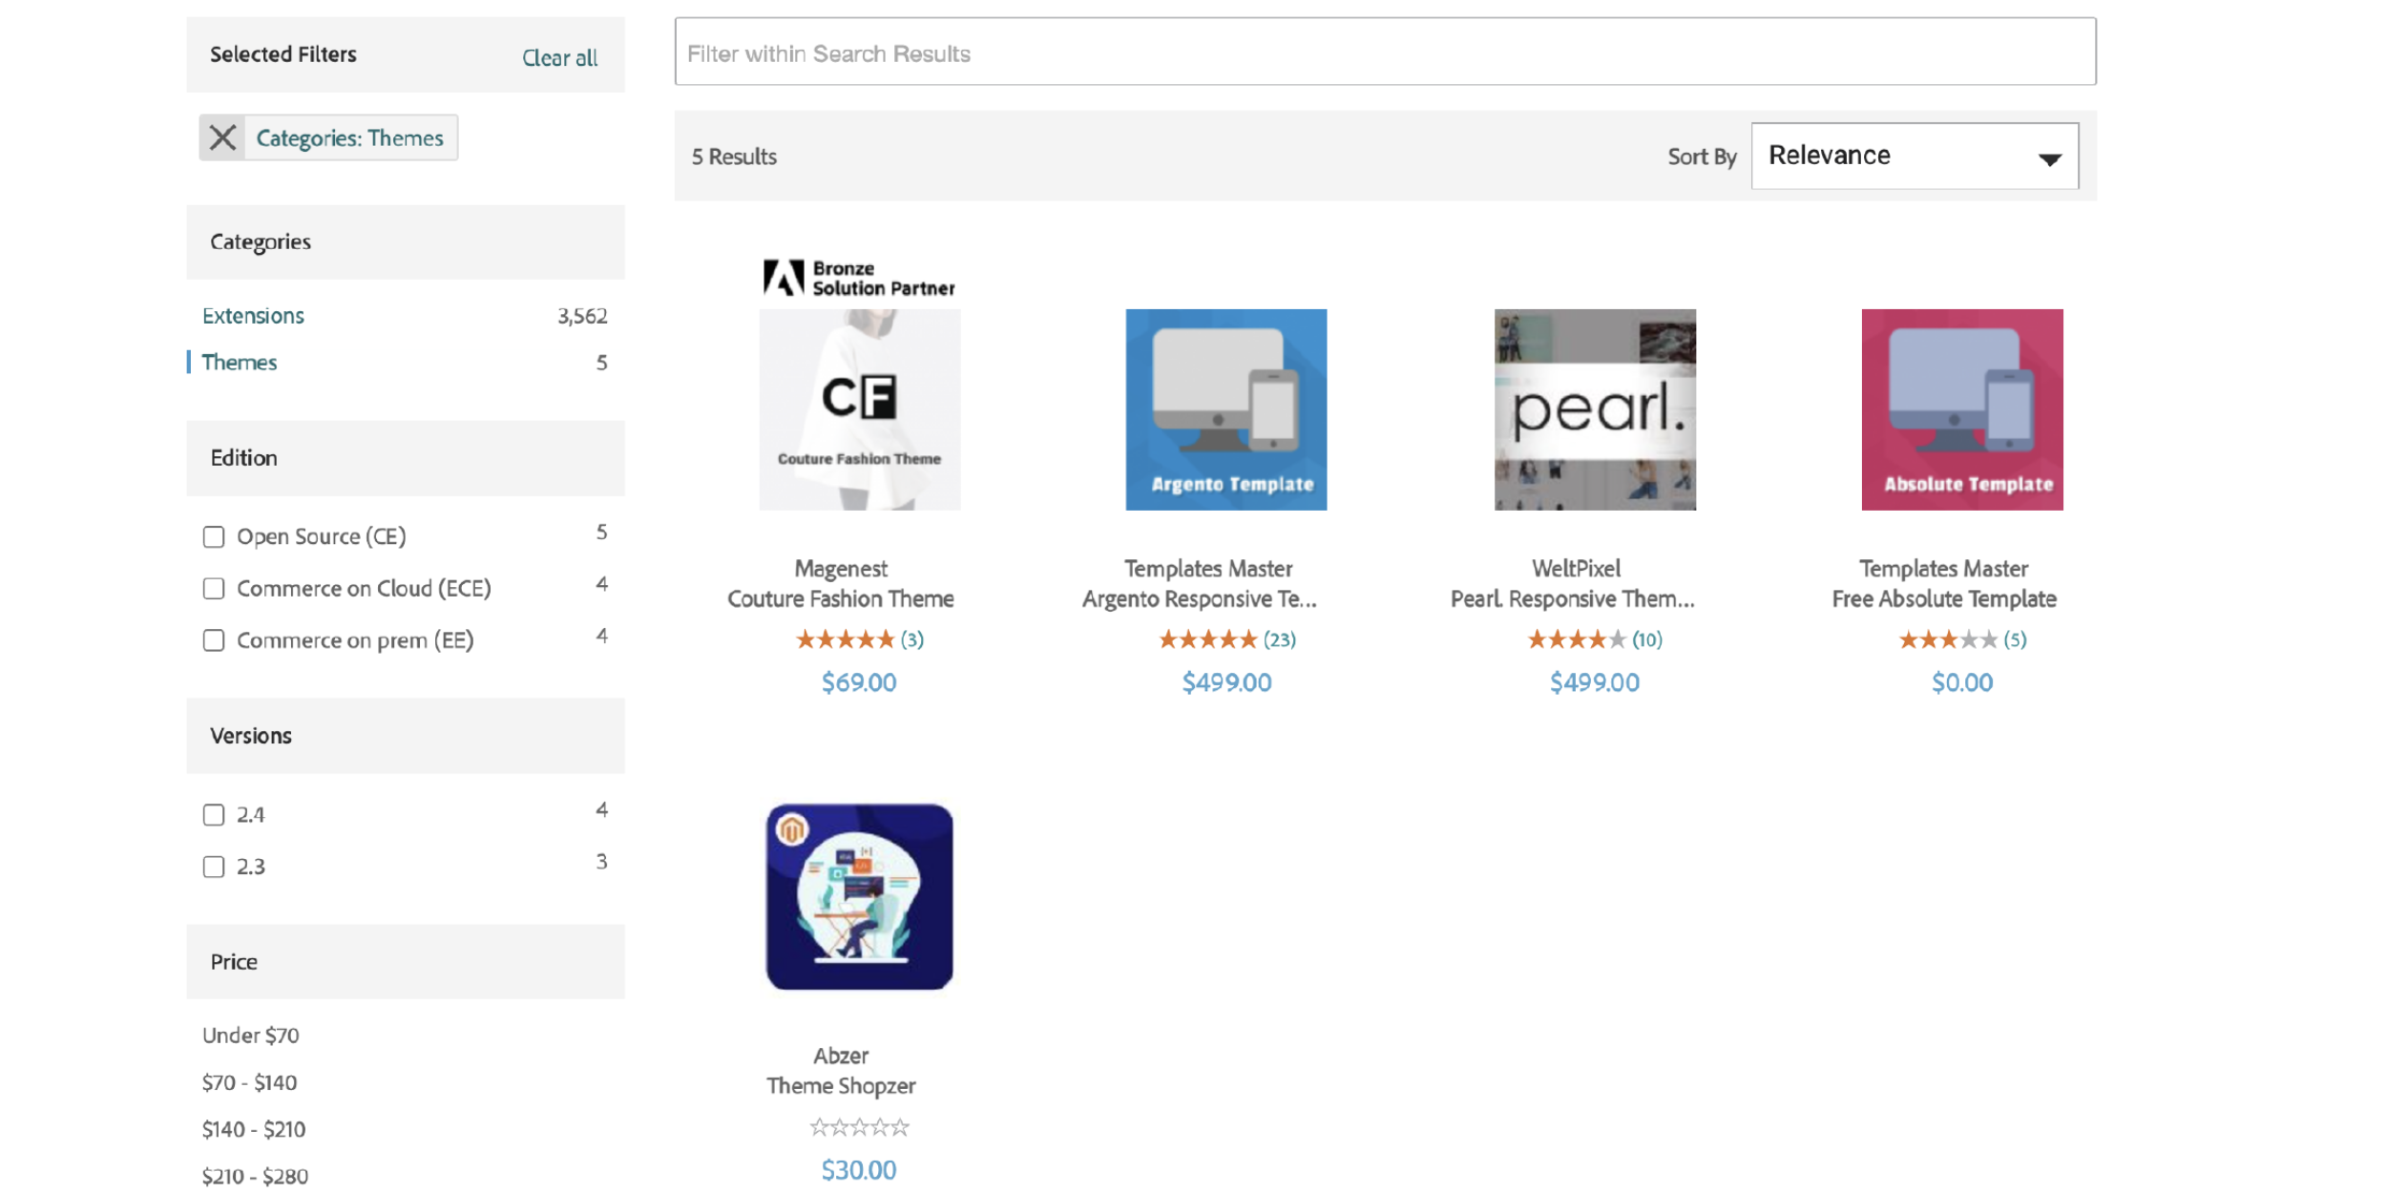Open the Sort By Relevance dropdown

click(x=1914, y=156)
